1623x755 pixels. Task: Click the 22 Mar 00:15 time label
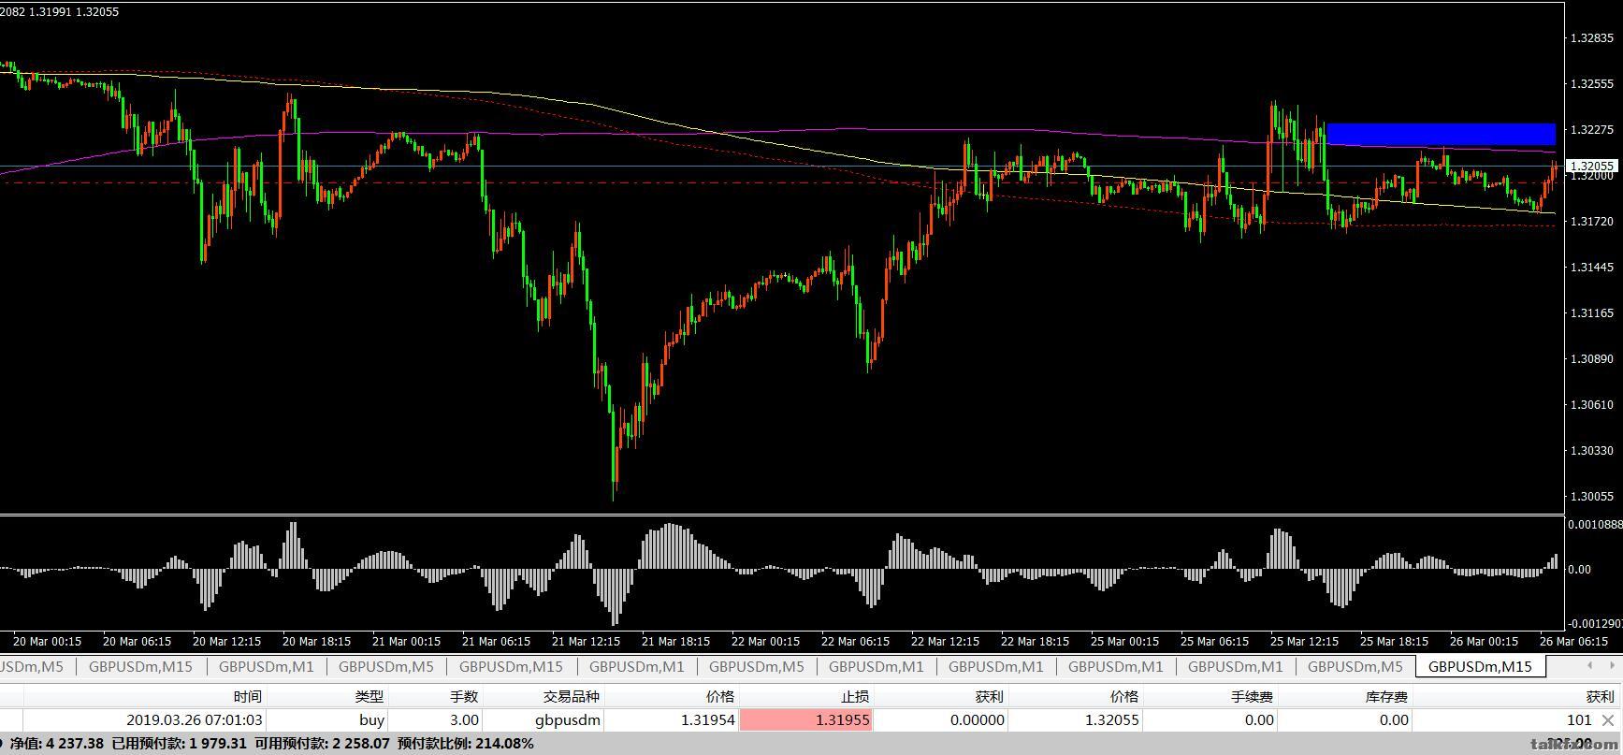[x=765, y=642]
